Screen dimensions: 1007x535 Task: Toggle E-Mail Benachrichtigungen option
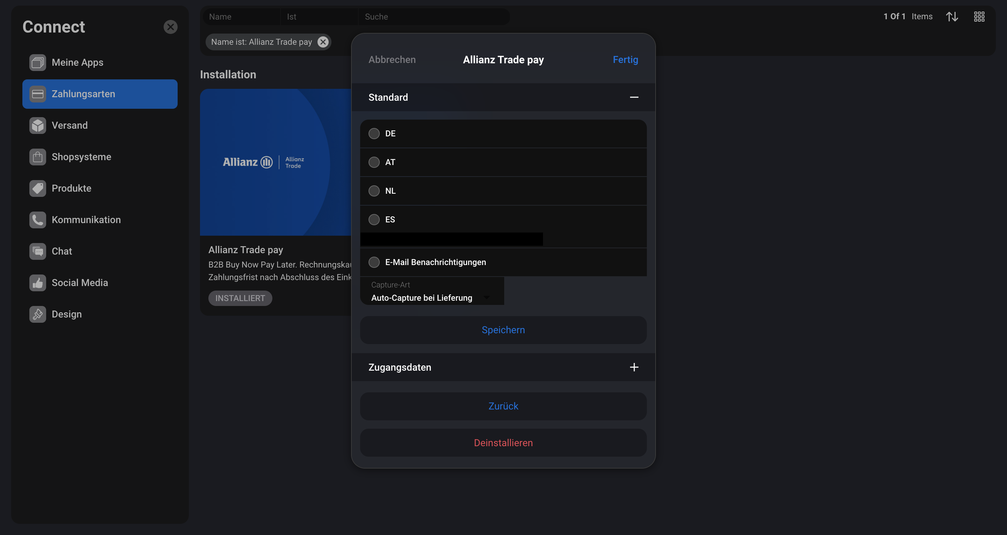374,262
